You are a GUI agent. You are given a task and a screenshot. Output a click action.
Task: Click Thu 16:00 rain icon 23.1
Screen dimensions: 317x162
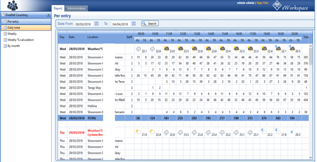236,132
